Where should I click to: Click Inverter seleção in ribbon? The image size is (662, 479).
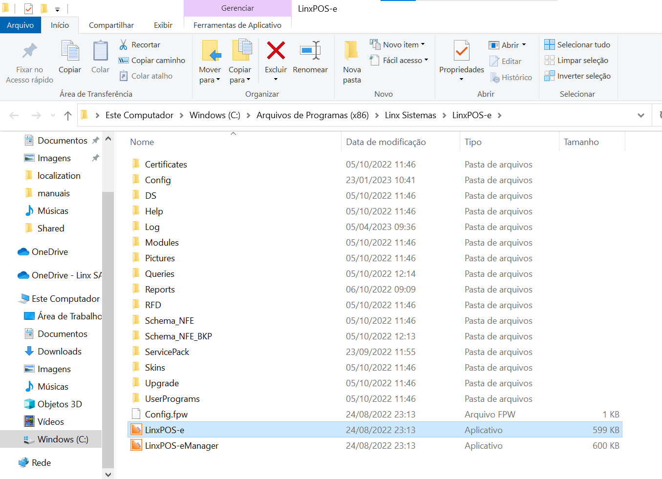coord(577,76)
